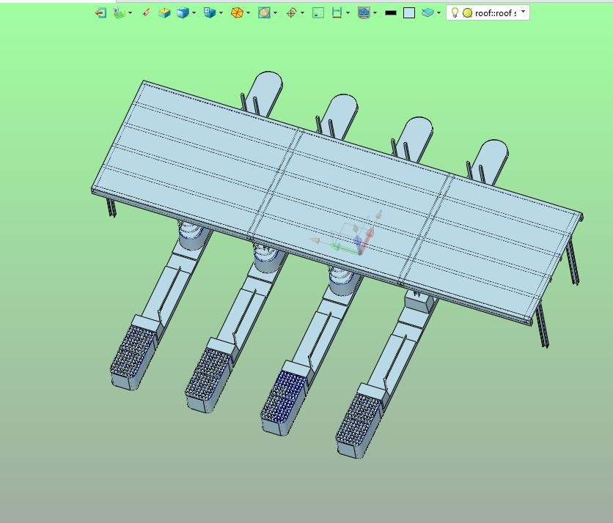
Task: Click the exit arrow icon in the toolbar
Action: tap(100, 13)
